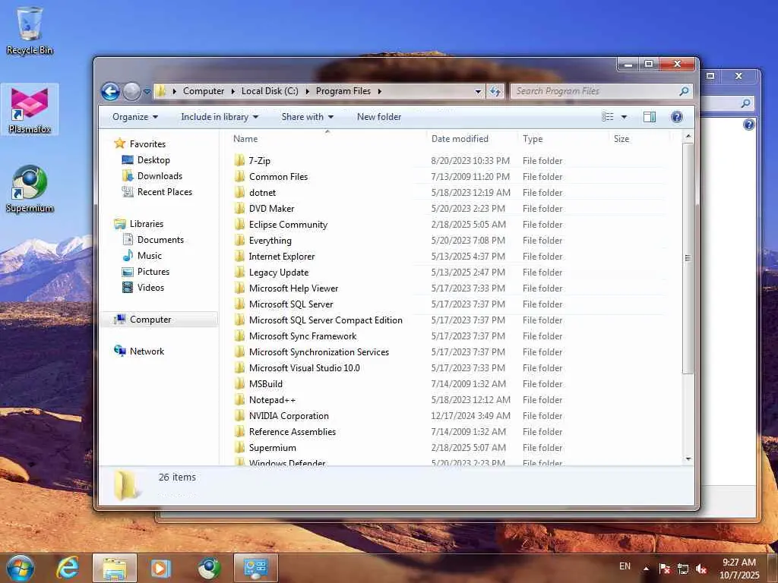Click the scroll down arrow of file list

point(688,459)
